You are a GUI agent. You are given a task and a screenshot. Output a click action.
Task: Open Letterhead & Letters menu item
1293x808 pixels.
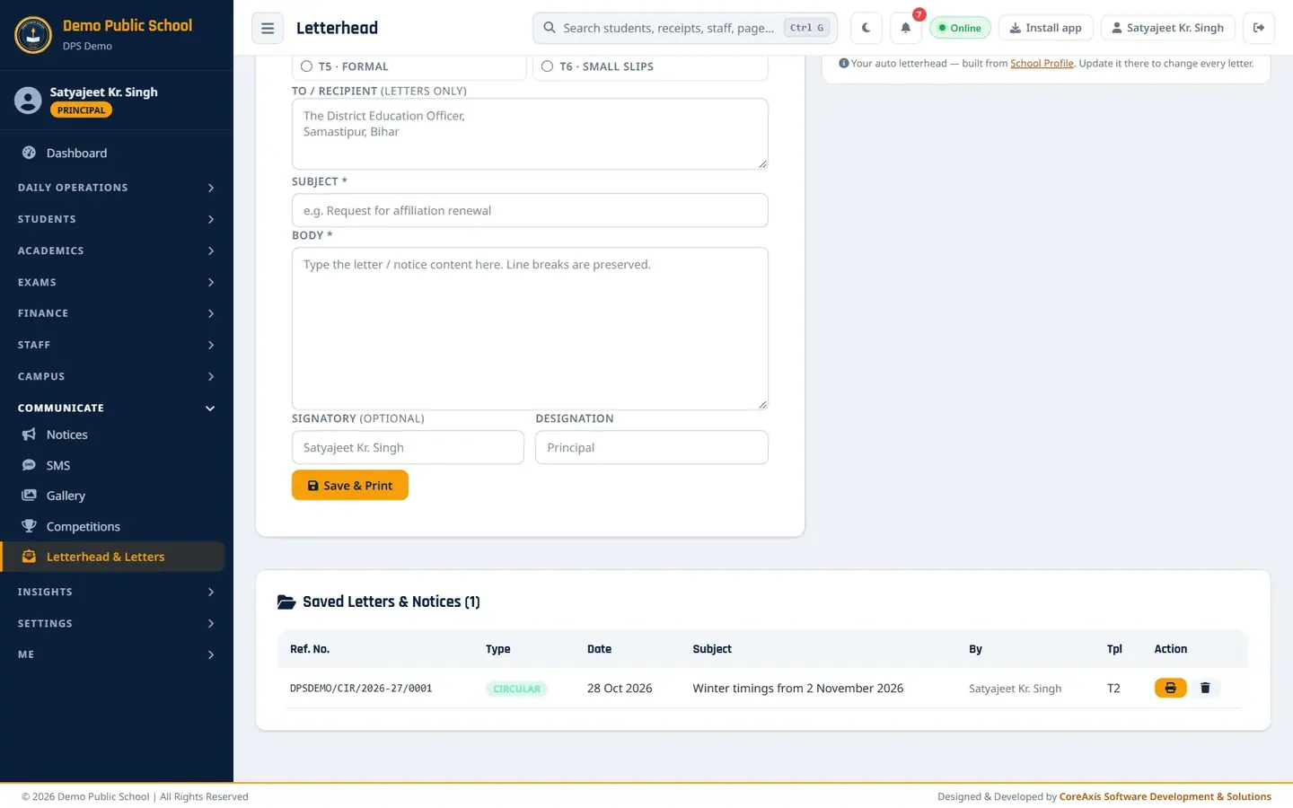click(112, 557)
